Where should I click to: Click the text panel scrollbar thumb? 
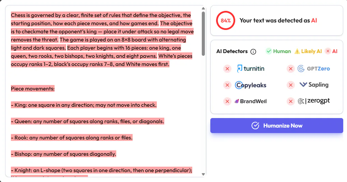pyautogui.click(x=203, y=33)
